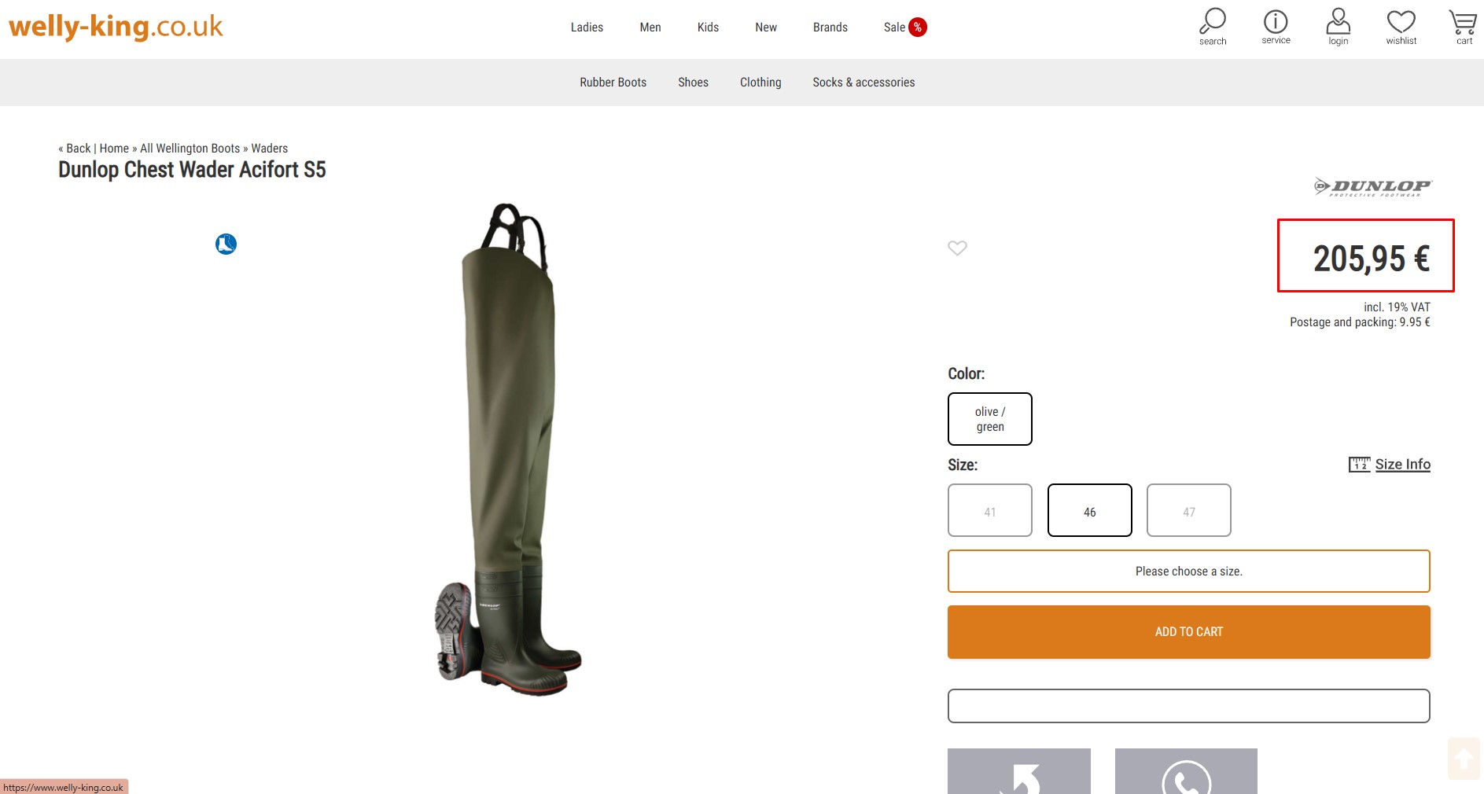Click the grey phone contact tile
1484x794 pixels.
tap(1186, 771)
